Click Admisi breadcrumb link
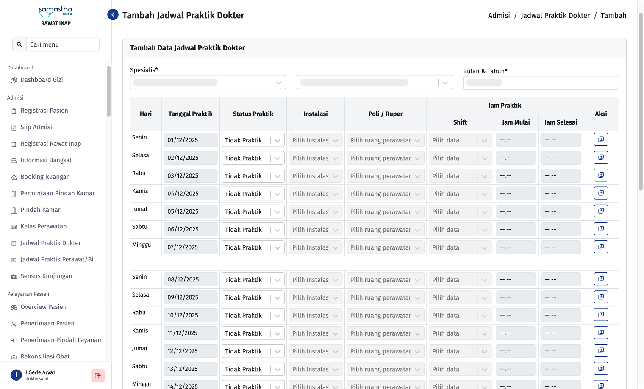This screenshot has height=389, width=644. 499,15
